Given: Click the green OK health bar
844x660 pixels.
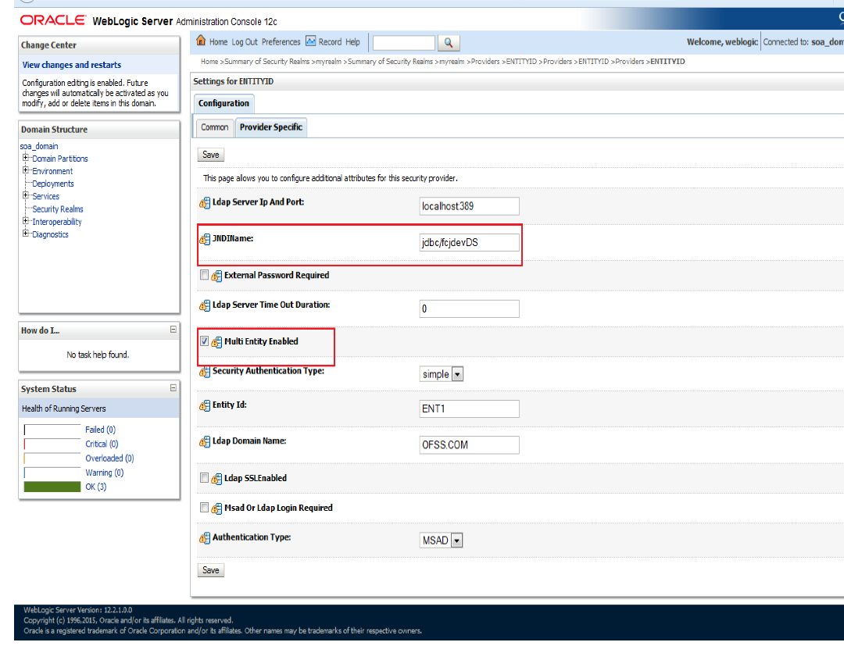Looking at the screenshot, I should (52, 487).
